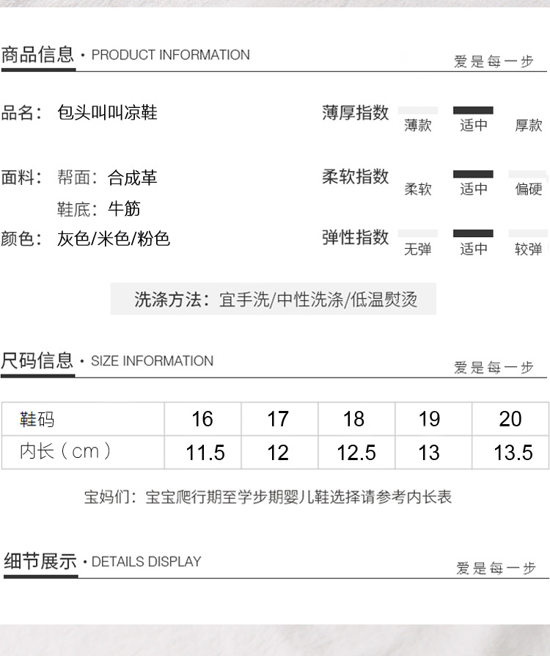Select shoe size 20 cell
This screenshot has width=550, height=656.
(510, 419)
